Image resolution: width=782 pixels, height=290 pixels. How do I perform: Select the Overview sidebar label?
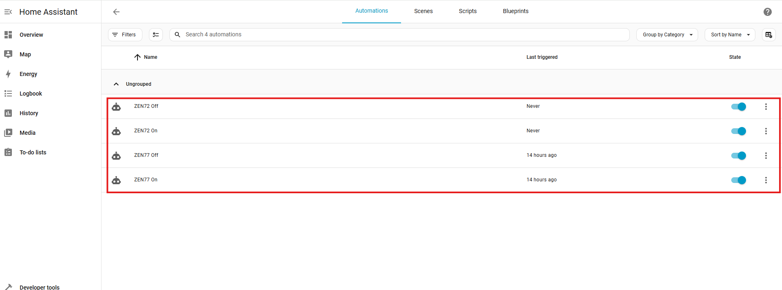pos(31,35)
